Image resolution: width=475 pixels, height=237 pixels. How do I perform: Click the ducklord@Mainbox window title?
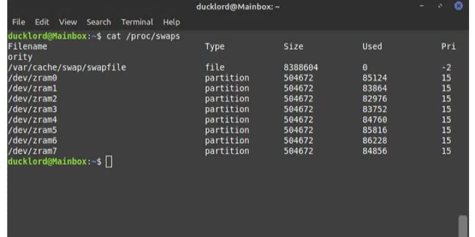(x=237, y=7)
